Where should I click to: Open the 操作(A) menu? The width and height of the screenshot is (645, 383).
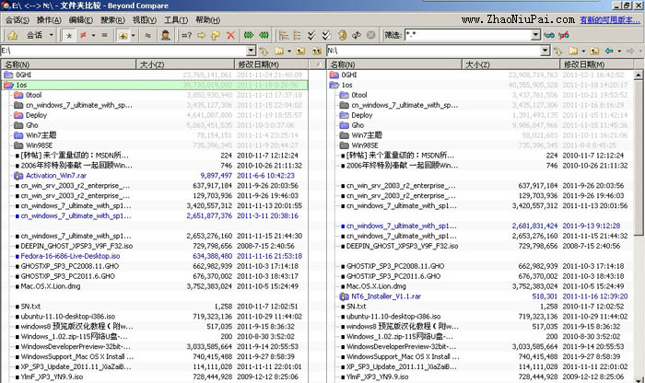click(49, 19)
